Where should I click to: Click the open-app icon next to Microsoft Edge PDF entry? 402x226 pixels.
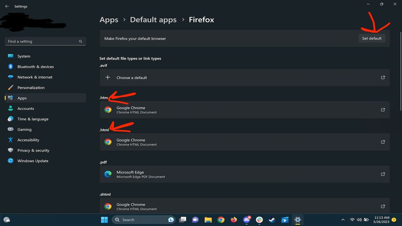point(383,174)
